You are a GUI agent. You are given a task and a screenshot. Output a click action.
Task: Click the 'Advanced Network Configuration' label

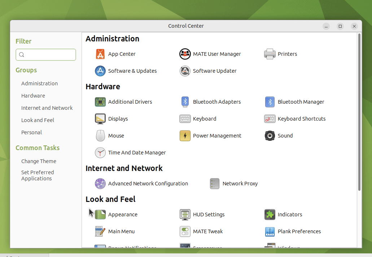click(x=148, y=184)
